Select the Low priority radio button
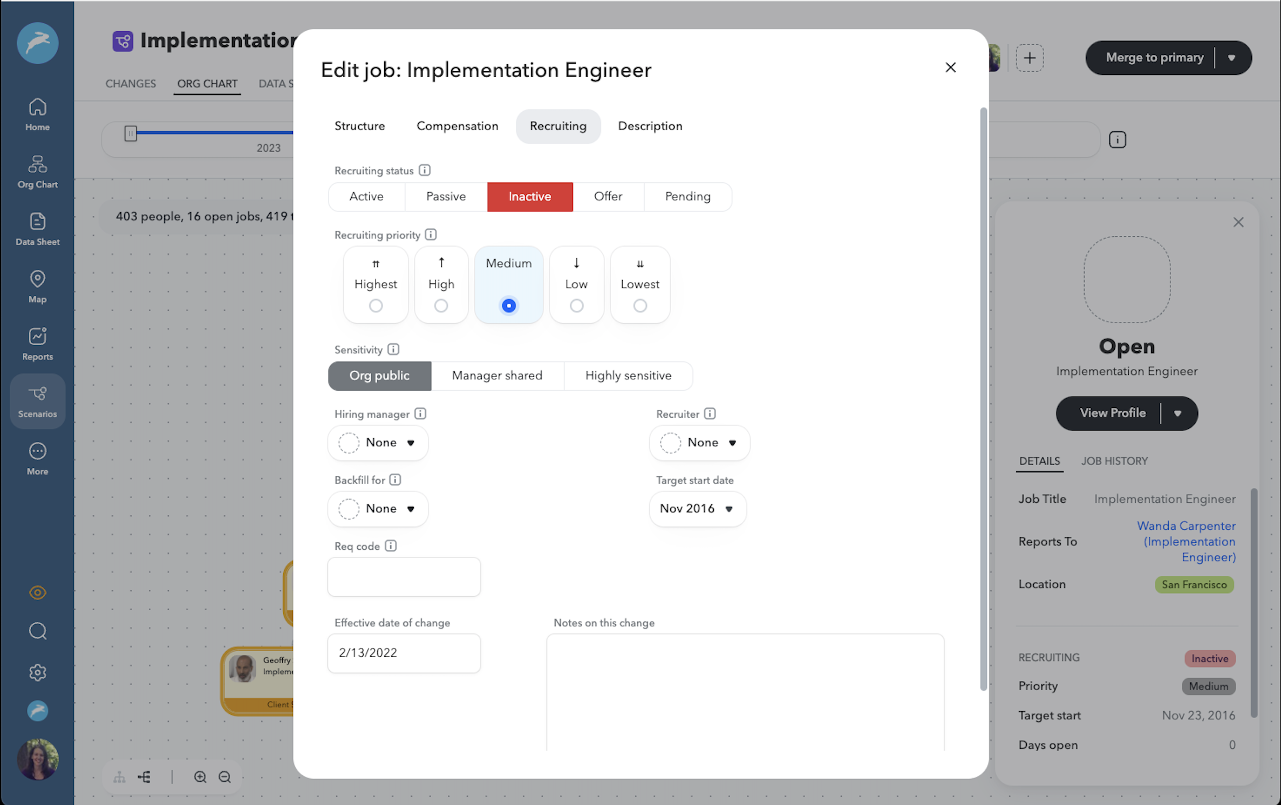This screenshot has width=1281, height=805. [x=576, y=306]
